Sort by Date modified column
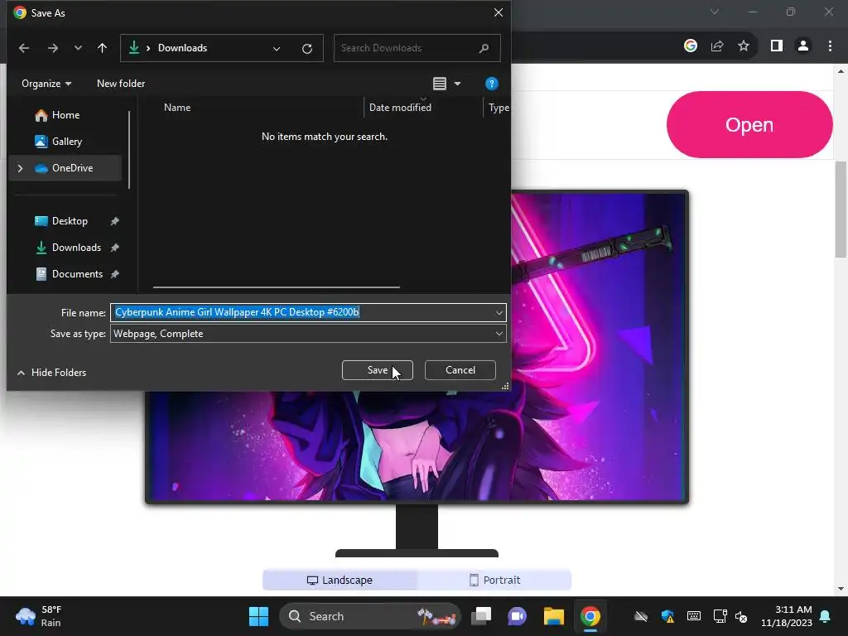This screenshot has height=636, width=848. (x=400, y=107)
